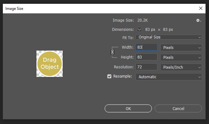Viewport: 209px width, 124px height.
Task: Click the Resample label
Action: pos(123,76)
